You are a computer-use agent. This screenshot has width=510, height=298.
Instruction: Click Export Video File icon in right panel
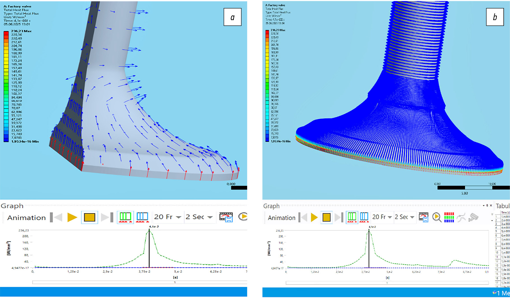coord(423,217)
